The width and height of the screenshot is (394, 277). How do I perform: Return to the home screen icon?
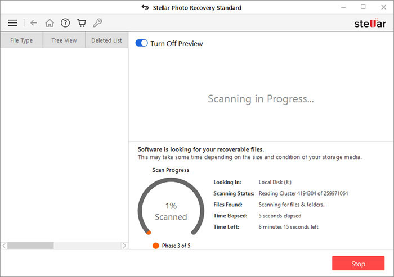[50, 23]
